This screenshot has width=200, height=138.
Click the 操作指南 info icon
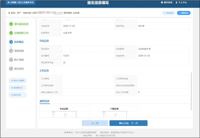(x=162, y=3)
